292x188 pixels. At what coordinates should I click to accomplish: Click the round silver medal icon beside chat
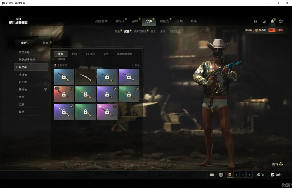coord(221,175)
